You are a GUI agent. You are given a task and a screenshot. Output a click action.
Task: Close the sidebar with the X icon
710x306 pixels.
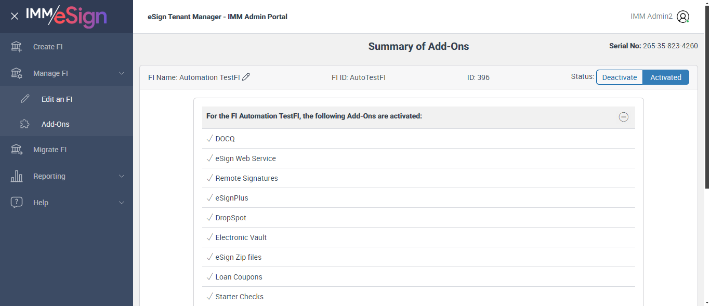click(x=15, y=16)
